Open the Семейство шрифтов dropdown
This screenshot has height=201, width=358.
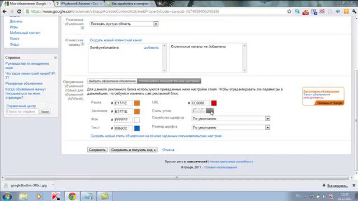(x=231, y=118)
